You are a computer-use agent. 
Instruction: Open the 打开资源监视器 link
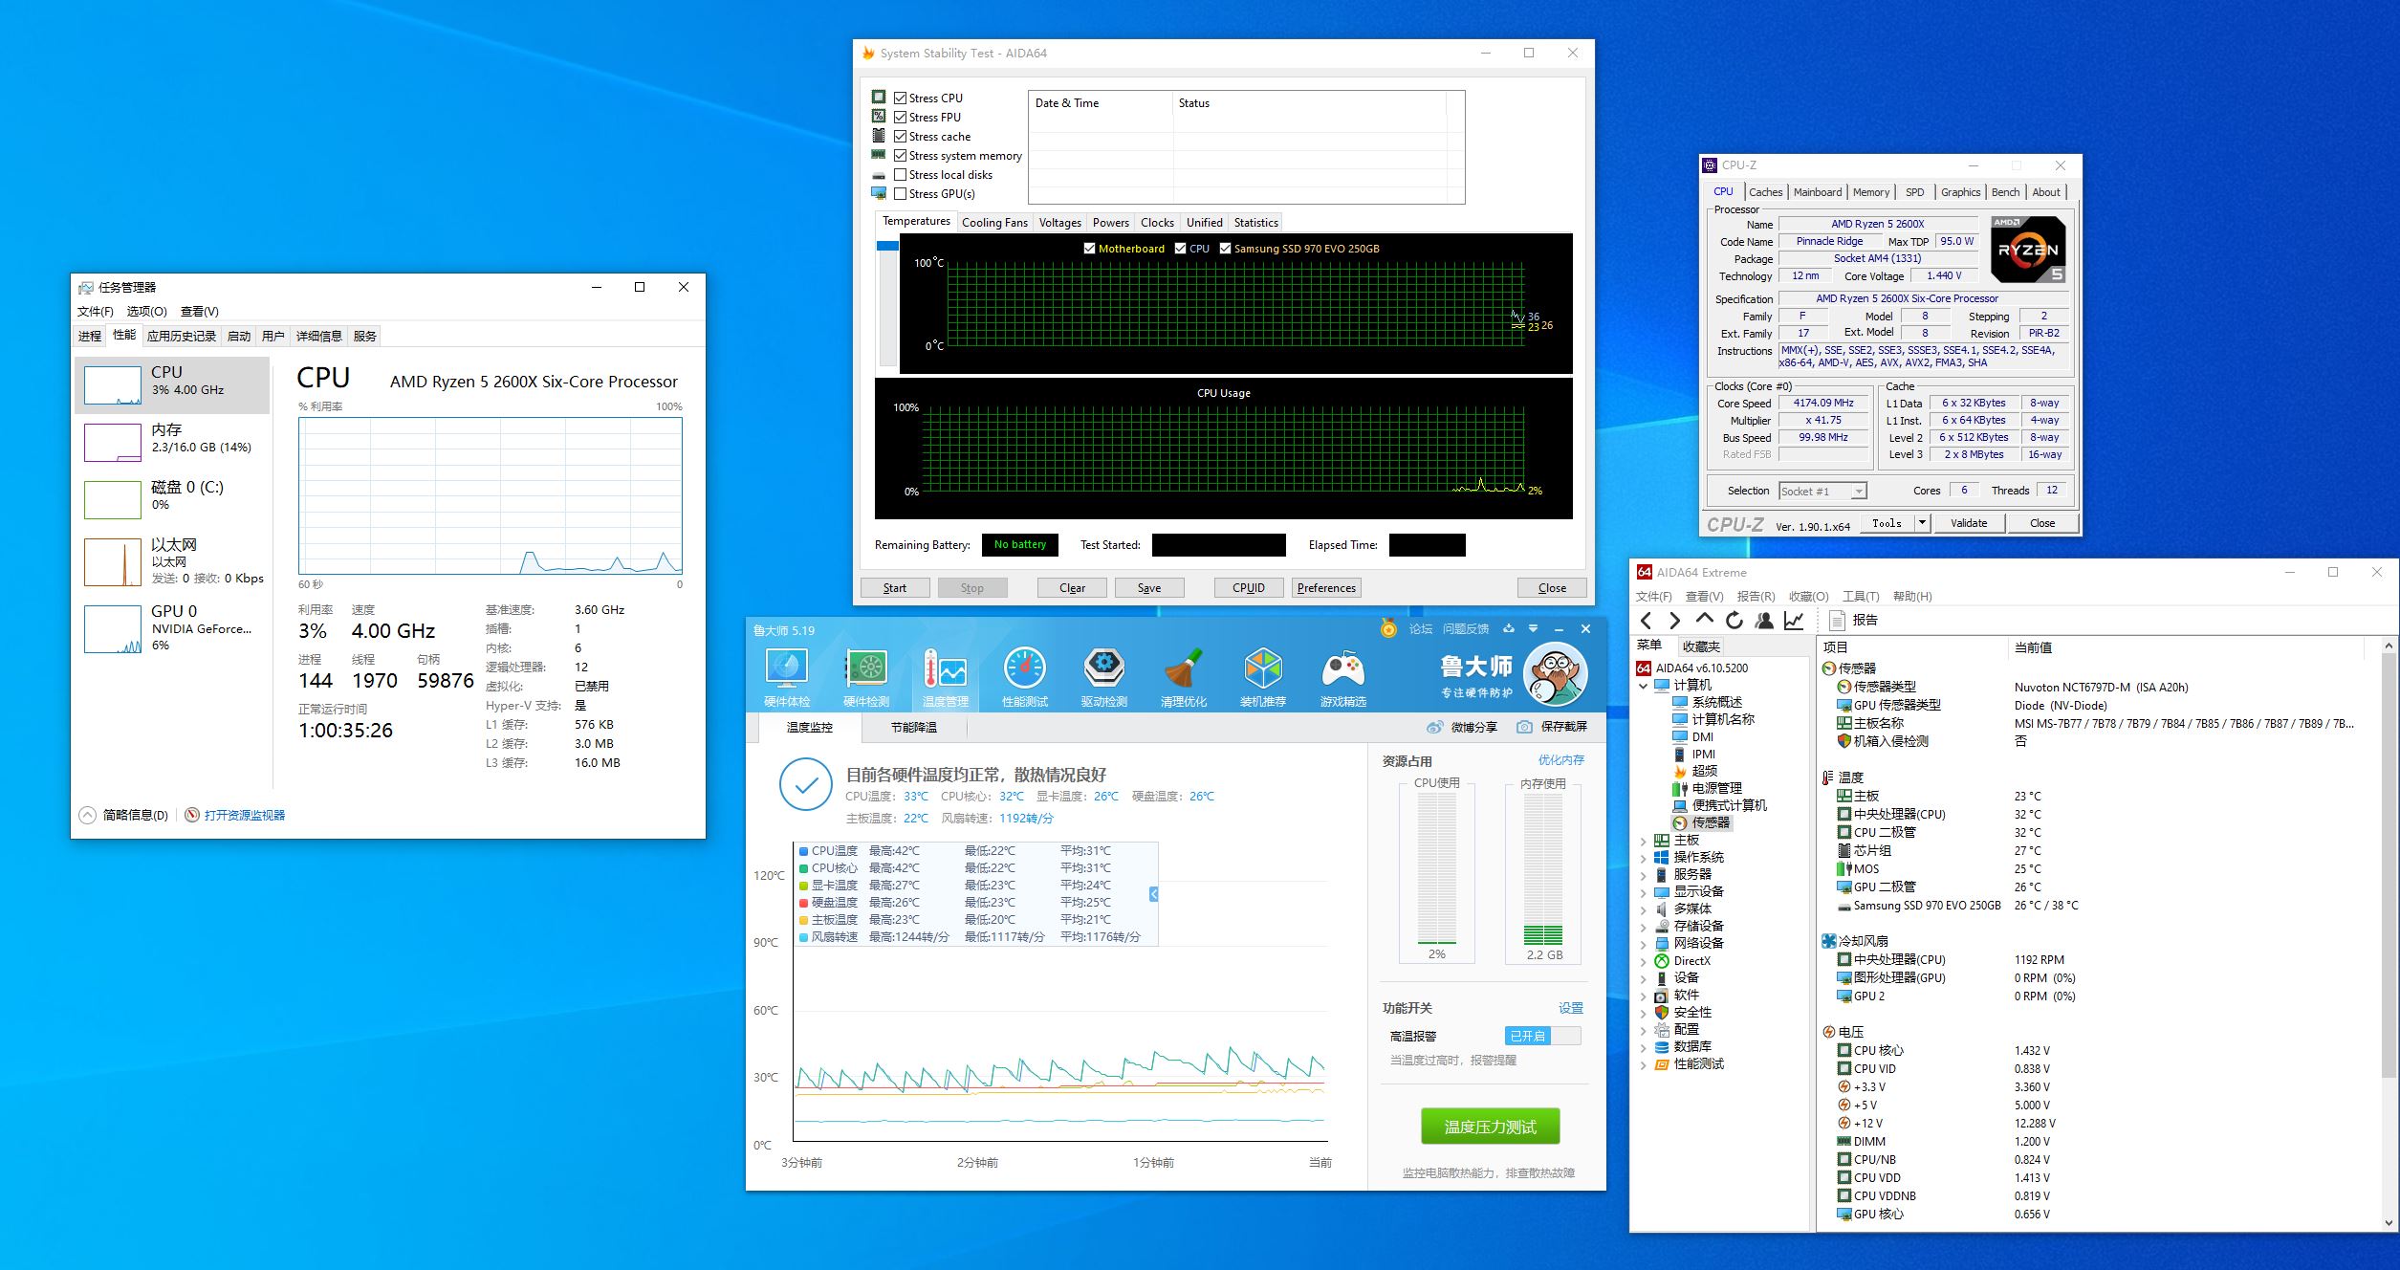click(244, 816)
